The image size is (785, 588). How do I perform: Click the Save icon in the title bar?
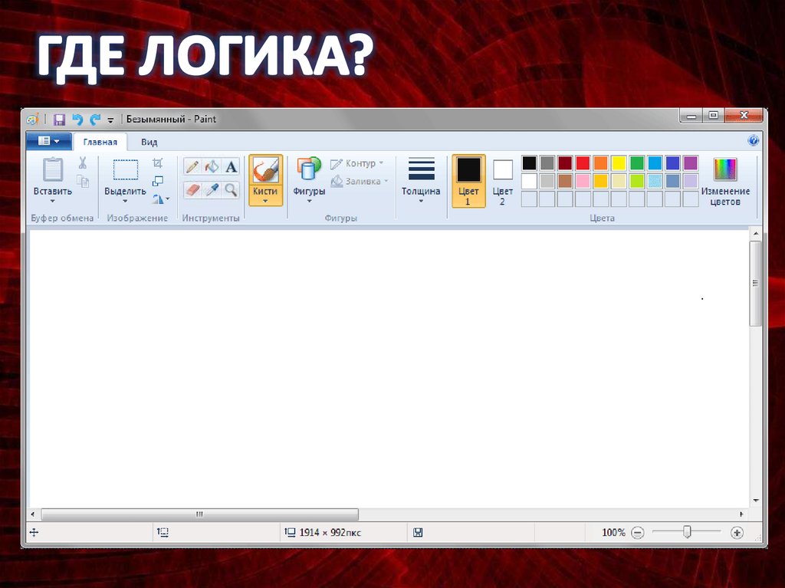click(60, 120)
